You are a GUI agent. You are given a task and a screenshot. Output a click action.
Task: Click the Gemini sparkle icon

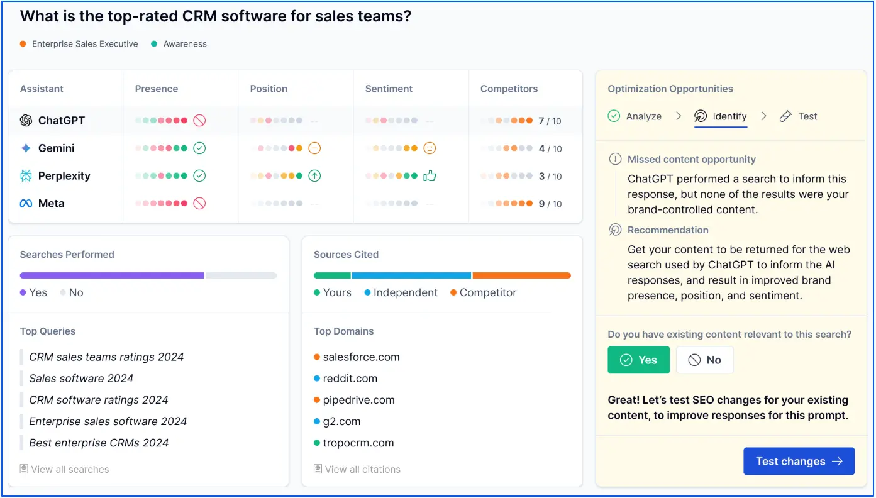click(26, 148)
